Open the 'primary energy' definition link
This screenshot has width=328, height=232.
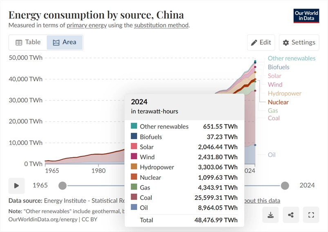(x=87, y=25)
